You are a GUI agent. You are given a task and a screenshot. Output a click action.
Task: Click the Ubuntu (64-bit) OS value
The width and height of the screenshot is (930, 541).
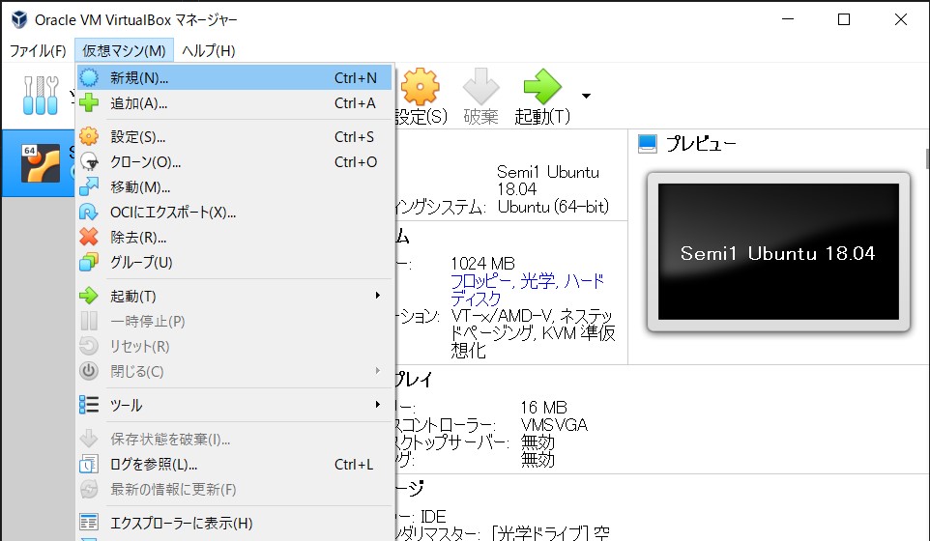click(553, 207)
